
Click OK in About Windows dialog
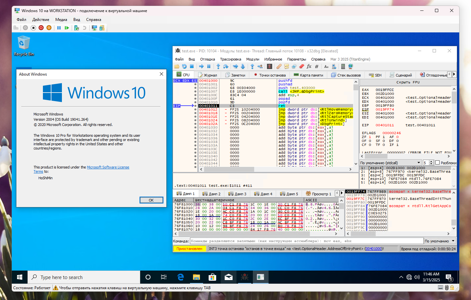(x=151, y=200)
